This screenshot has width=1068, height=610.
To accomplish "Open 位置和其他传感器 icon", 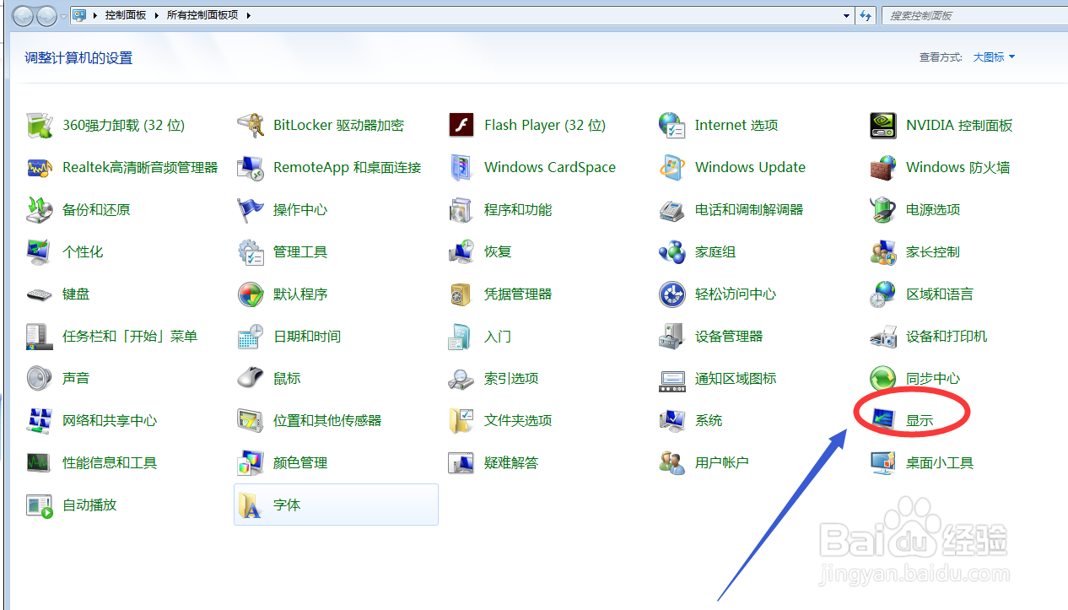I will tap(251, 421).
